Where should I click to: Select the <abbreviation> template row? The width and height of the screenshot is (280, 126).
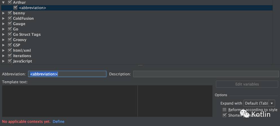coord(137,8)
